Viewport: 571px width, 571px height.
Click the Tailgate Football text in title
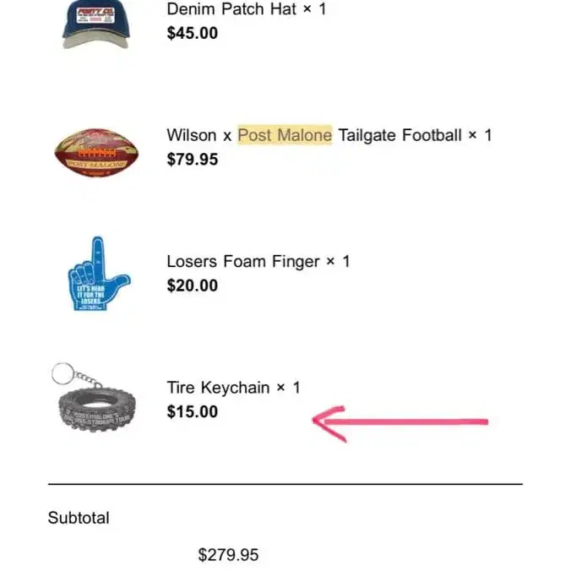(x=400, y=135)
